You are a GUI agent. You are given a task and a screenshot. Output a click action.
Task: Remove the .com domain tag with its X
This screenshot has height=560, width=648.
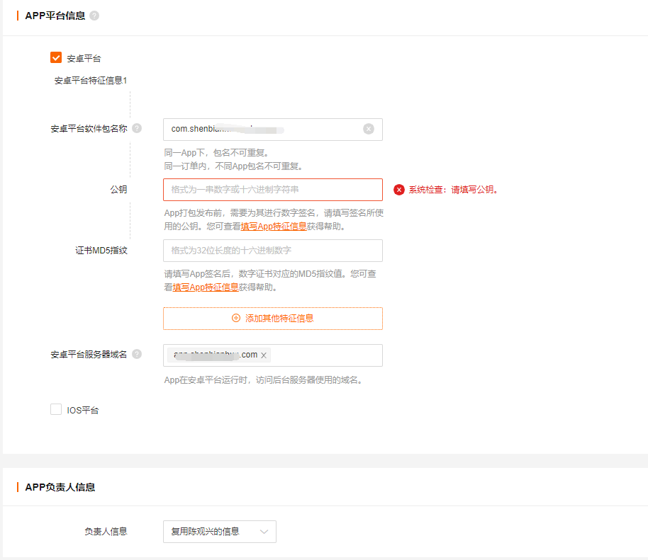click(264, 355)
